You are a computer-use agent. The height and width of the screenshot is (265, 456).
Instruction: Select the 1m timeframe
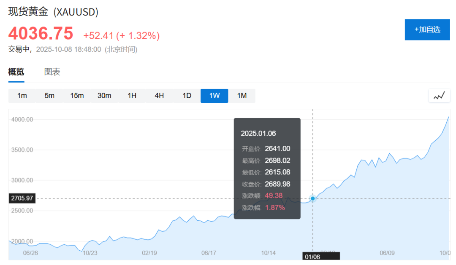click(x=22, y=96)
